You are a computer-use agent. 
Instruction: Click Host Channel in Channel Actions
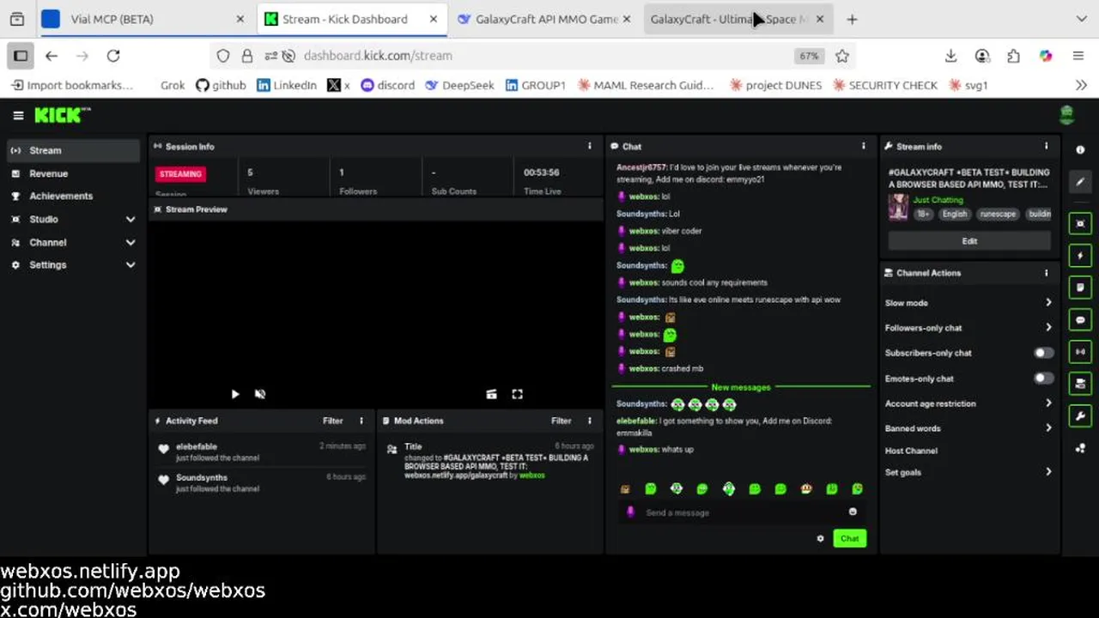pyautogui.click(x=911, y=451)
